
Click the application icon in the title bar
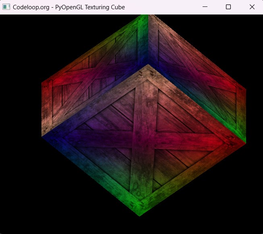(6, 7)
